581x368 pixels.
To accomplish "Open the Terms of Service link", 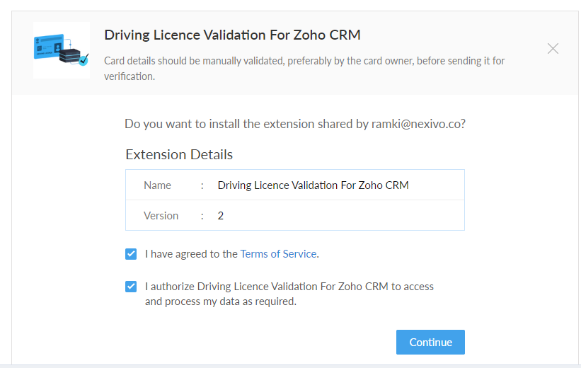I will point(278,254).
